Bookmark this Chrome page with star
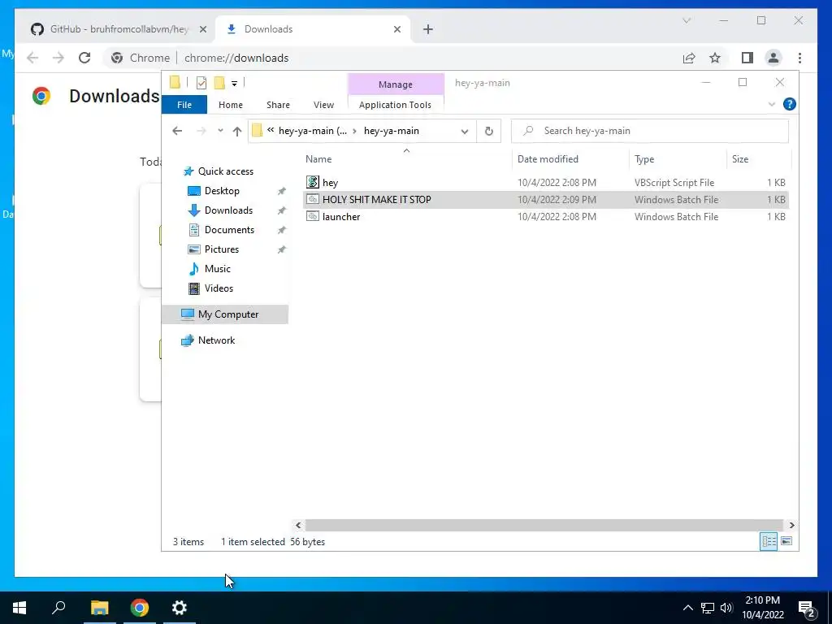Screen dimensions: 832x624 pos(715,58)
